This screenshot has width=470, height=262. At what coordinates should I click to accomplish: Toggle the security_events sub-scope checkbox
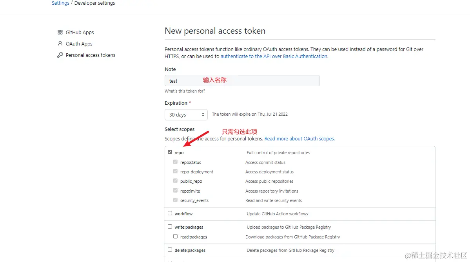point(175,200)
